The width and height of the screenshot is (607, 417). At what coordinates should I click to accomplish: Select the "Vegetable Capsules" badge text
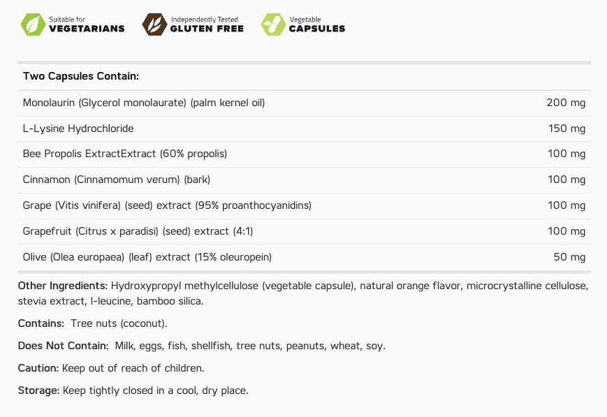click(316, 24)
